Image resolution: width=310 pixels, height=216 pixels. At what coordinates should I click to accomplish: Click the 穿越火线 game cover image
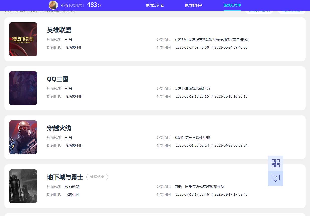pos(23,137)
